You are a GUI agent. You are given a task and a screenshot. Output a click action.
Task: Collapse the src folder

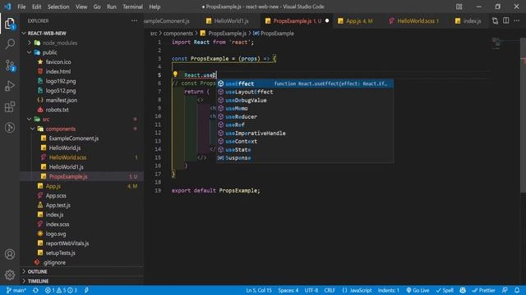point(46,119)
